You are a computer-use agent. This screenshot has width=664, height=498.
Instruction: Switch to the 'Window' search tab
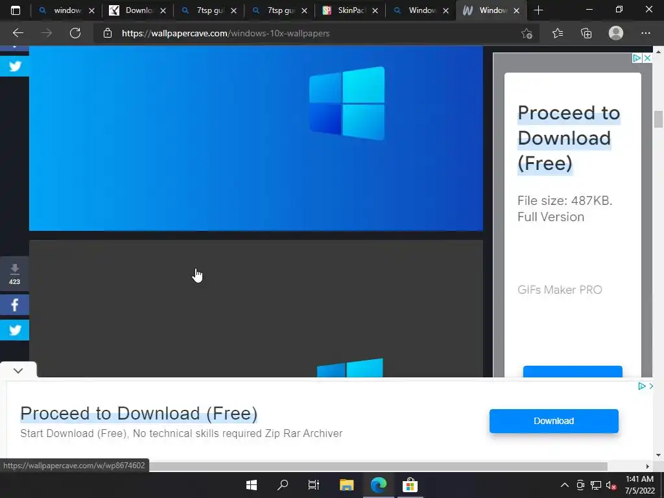click(x=421, y=10)
